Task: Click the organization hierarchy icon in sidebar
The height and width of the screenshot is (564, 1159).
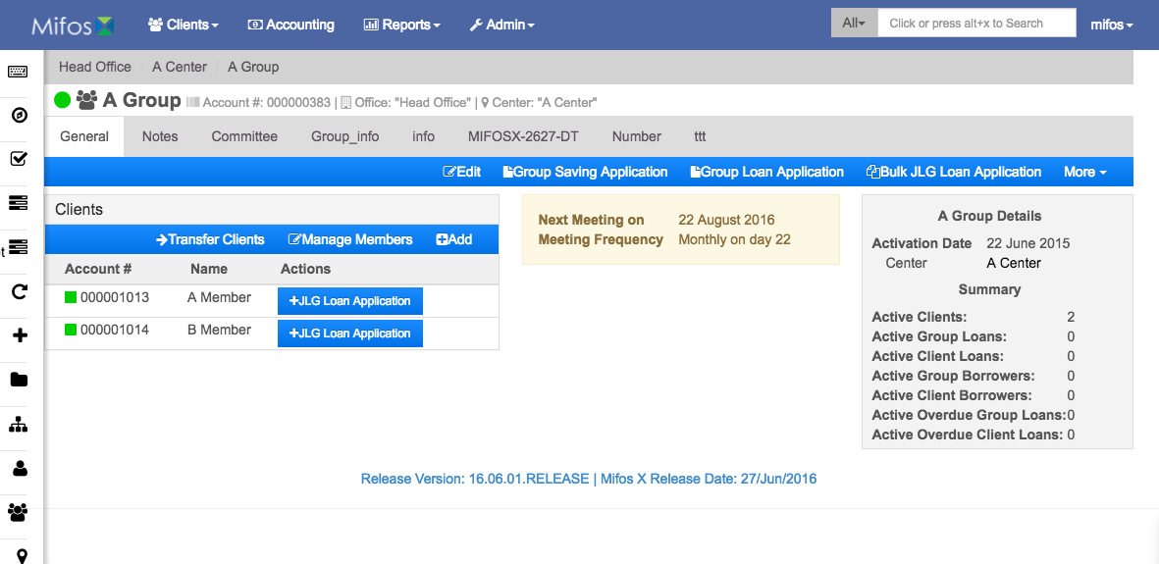Action: (x=19, y=425)
